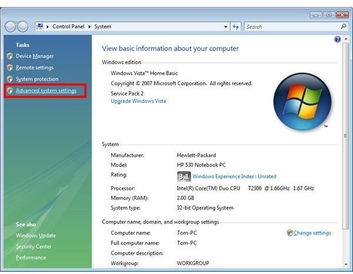The width and height of the screenshot is (353, 274).
Task: Click the 'Windows Vista Home Basic' text
Action: 144,73
